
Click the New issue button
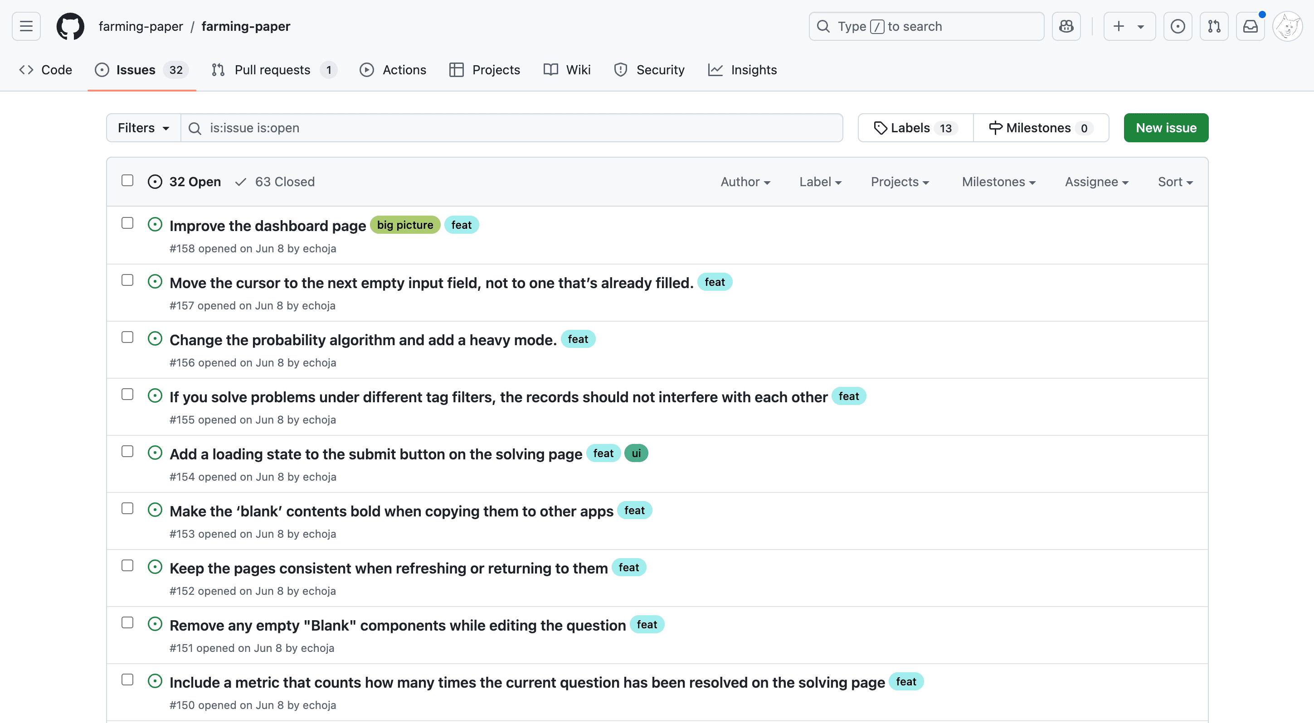1166,128
